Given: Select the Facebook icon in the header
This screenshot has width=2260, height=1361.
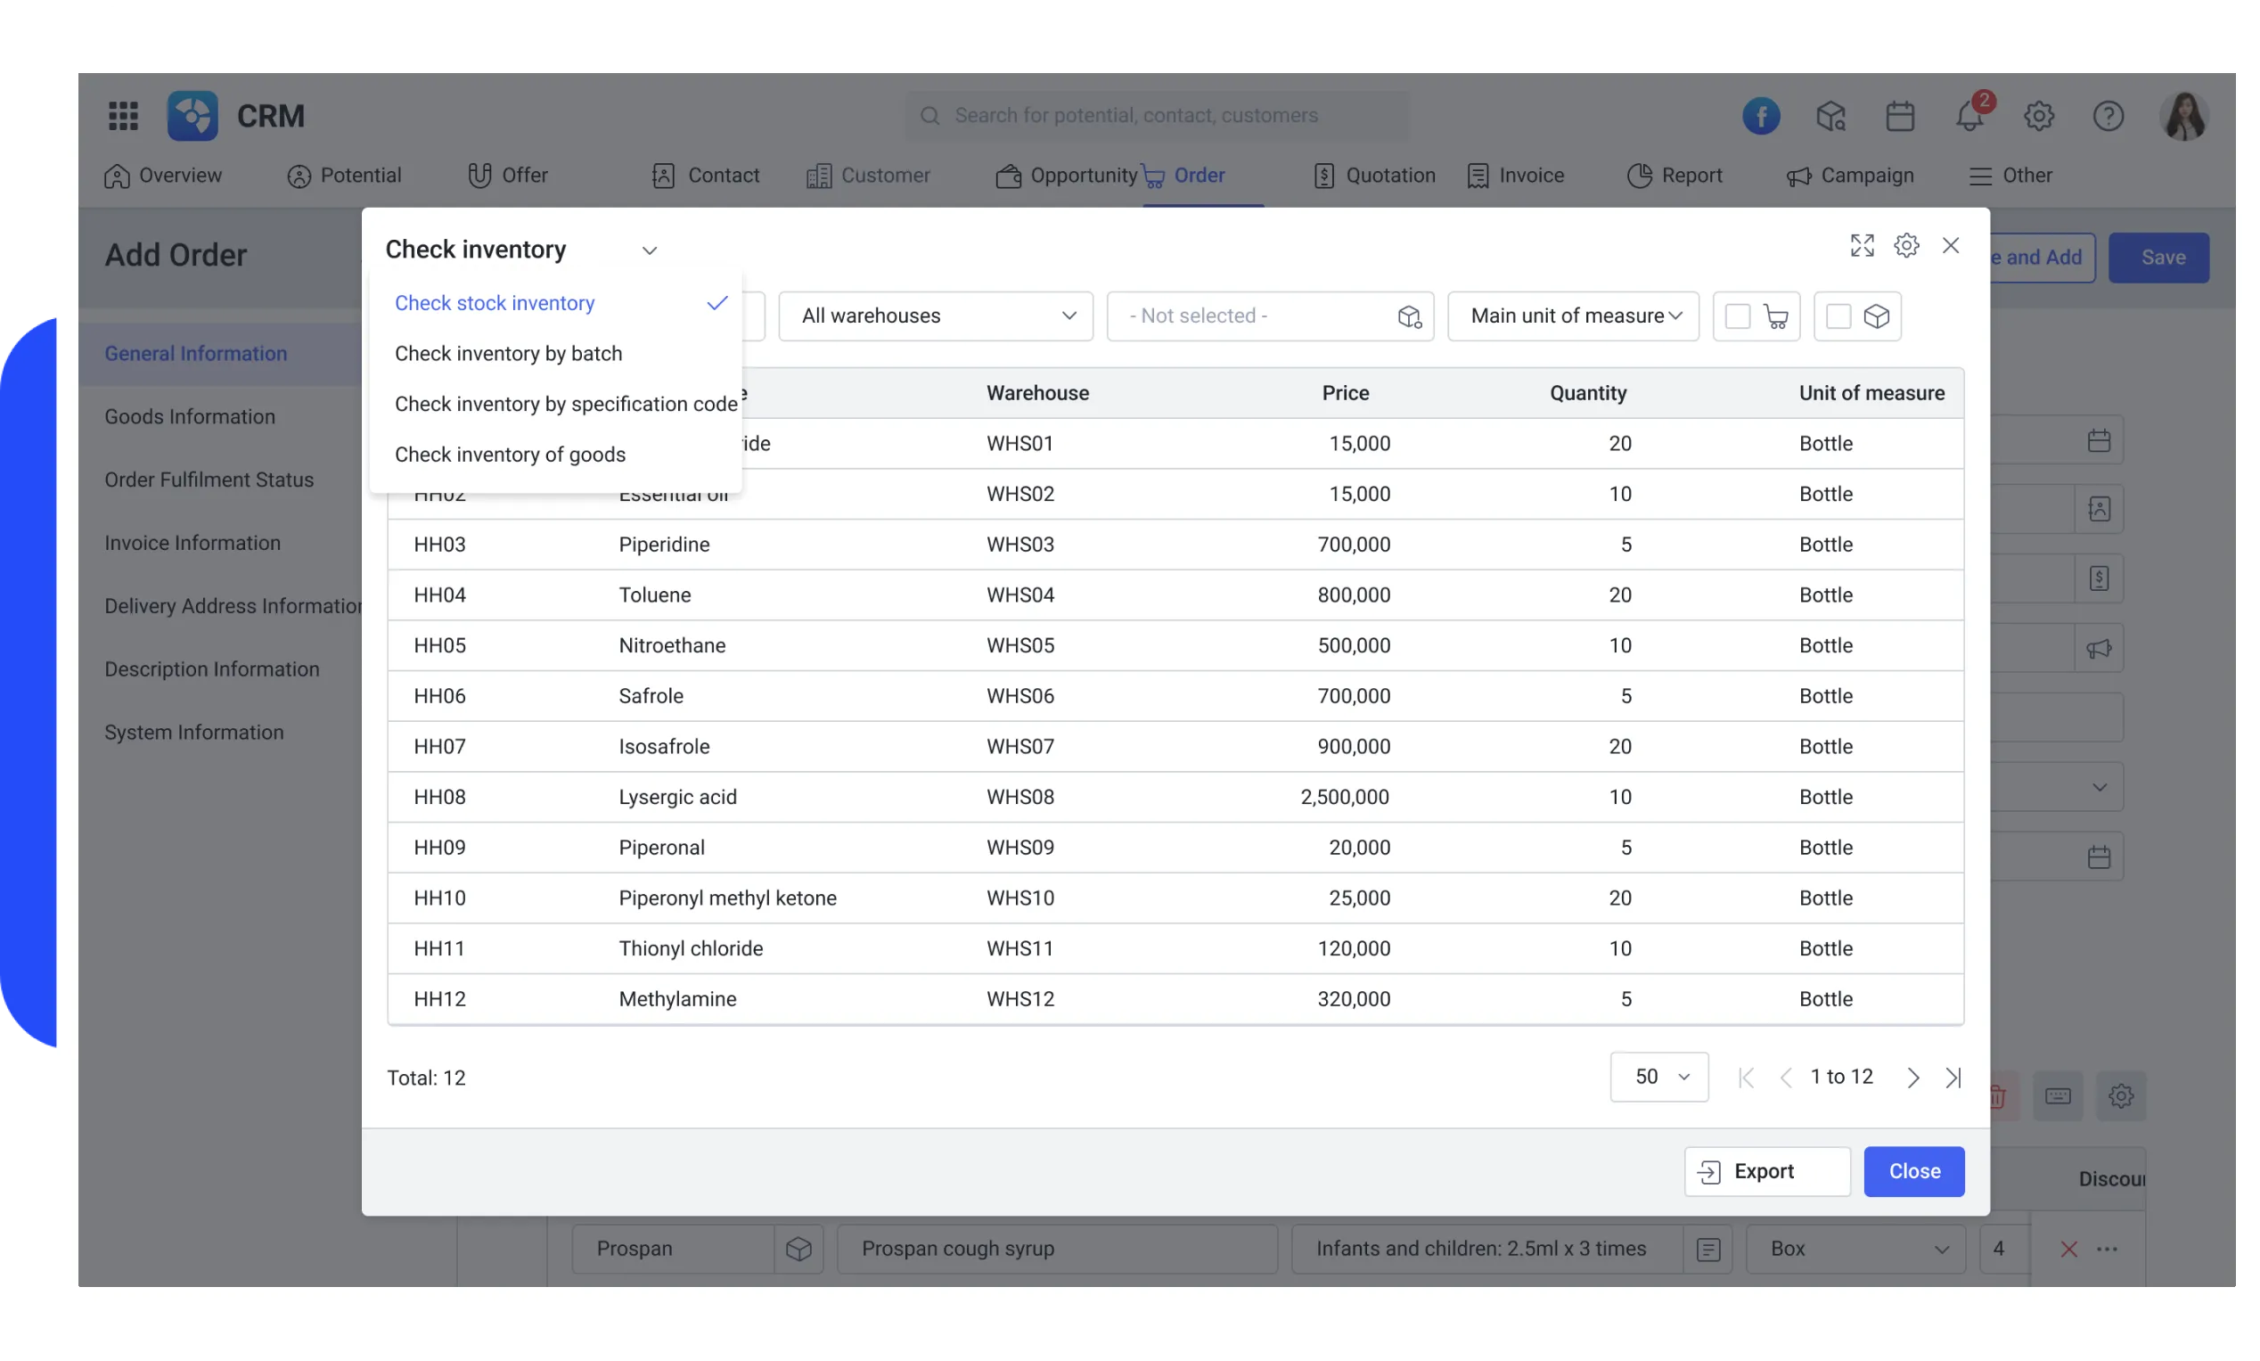Looking at the screenshot, I should [1760, 116].
